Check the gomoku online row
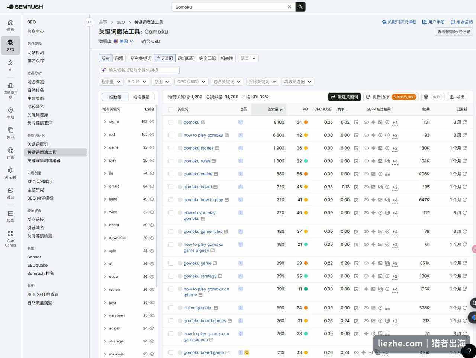The width and height of the screenshot is (476, 358). tap(171, 174)
